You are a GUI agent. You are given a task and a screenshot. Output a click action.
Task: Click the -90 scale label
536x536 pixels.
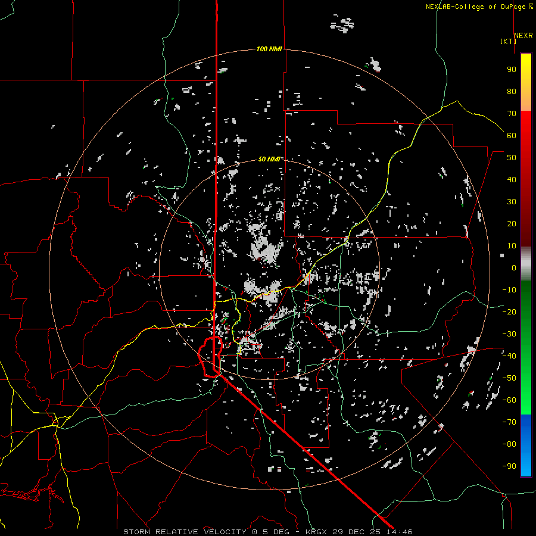[x=509, y=466]
